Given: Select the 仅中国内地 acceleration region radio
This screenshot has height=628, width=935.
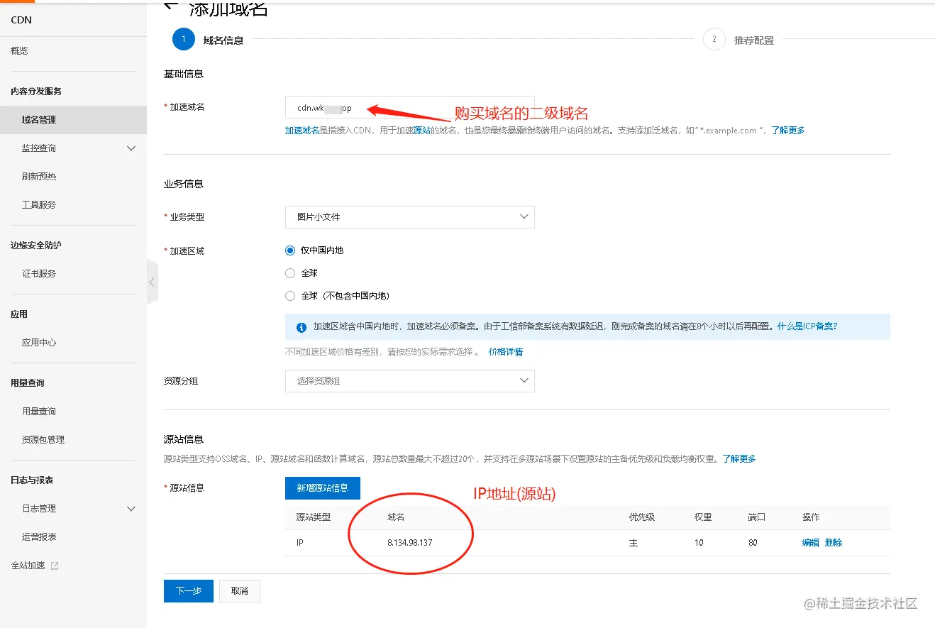Looking at the screenshot, I should pos(289,250).
